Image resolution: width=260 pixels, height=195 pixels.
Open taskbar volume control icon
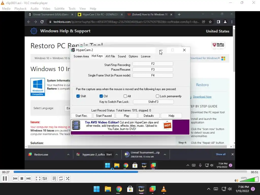coord(230,189)
